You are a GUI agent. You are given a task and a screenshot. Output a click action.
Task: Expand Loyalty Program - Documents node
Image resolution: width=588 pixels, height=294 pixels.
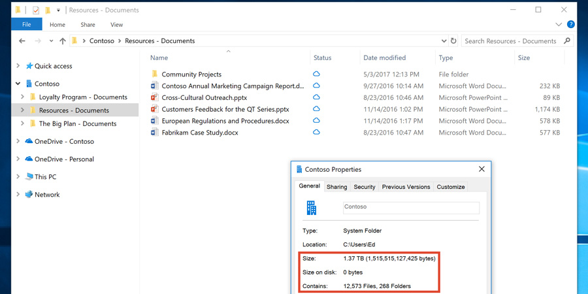coord(22,97)
